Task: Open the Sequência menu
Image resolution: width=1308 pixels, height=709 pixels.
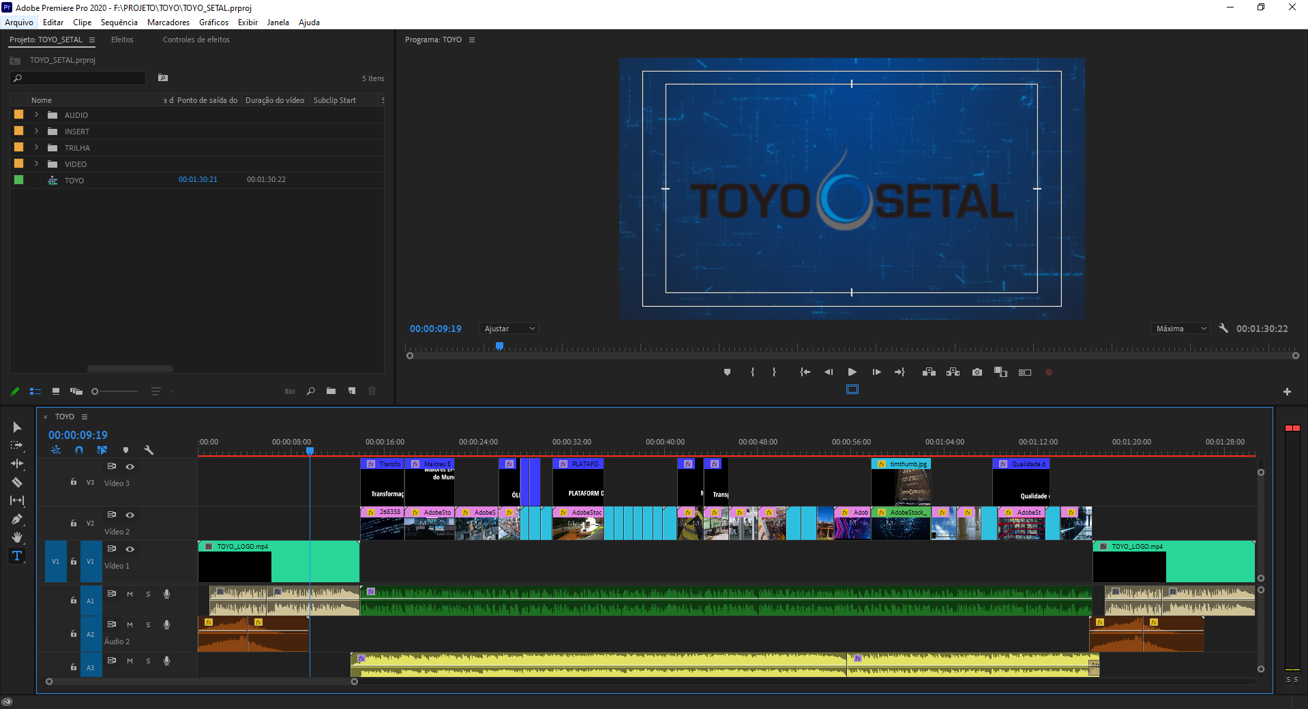Action: coord(119,22)
